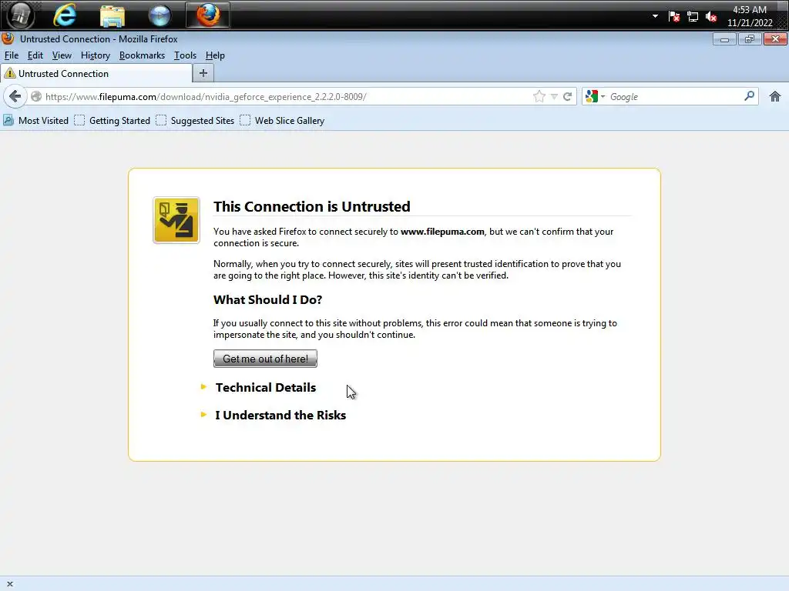Expand the Technical Details section
The width and height of the screenshot is (789, 591).
pos(266,388)
